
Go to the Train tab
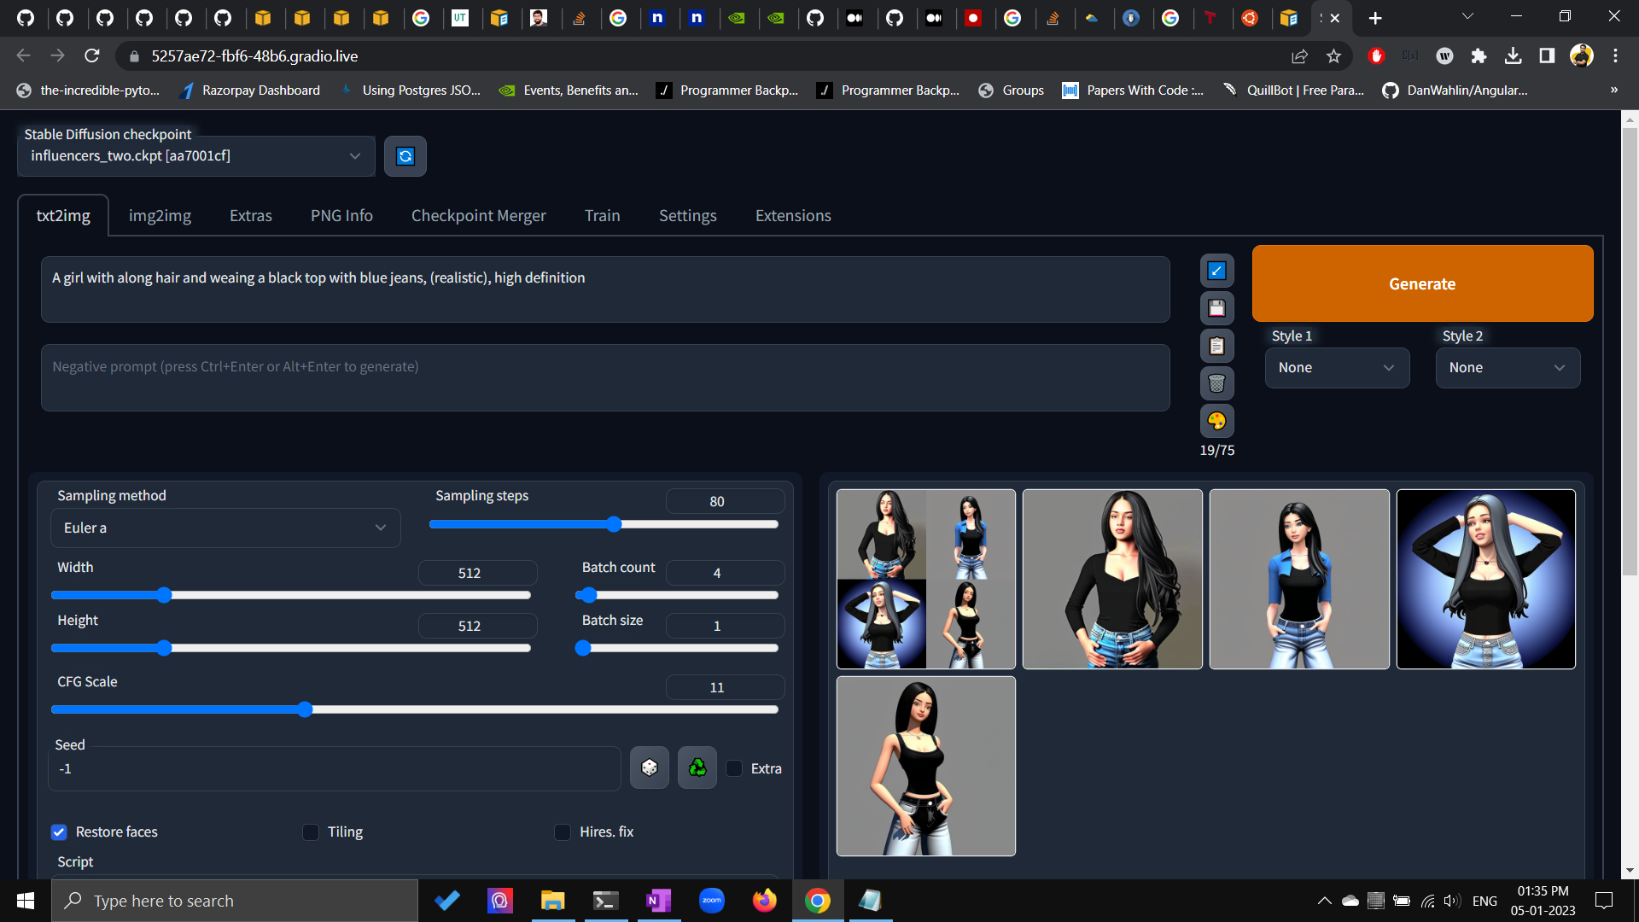point(602,216)
